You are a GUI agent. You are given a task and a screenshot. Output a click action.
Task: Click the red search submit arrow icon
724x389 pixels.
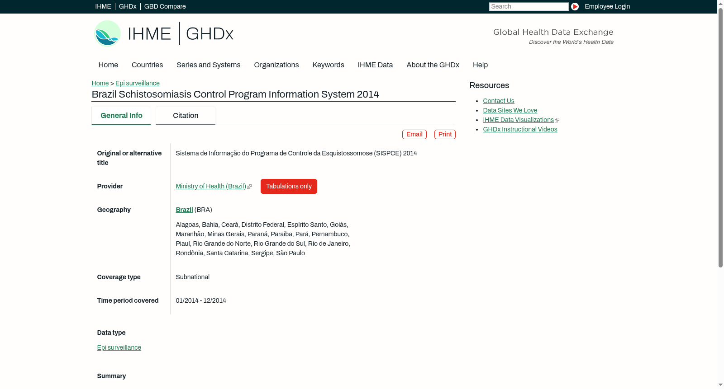(575, 6)
